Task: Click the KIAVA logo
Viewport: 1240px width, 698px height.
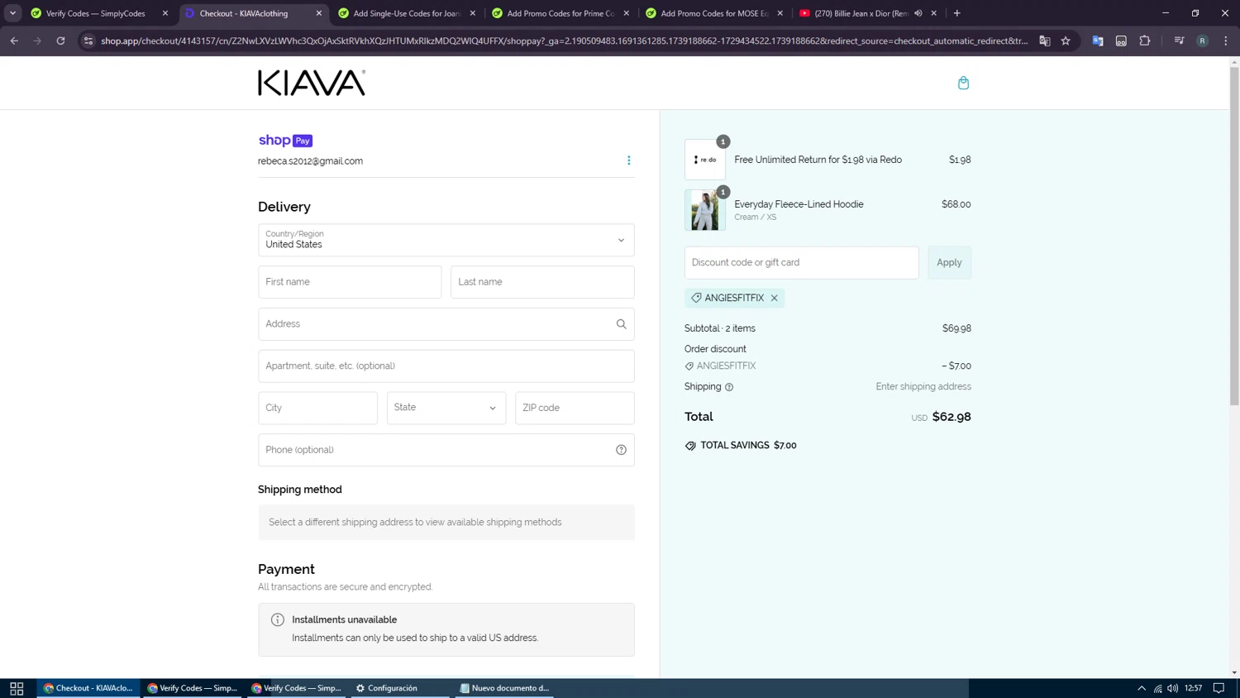Action: click(x=312, y=83)
